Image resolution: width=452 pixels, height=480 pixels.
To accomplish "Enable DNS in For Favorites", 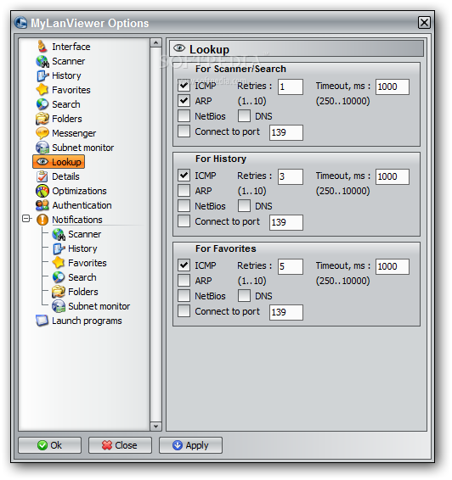I will (244, 296).
